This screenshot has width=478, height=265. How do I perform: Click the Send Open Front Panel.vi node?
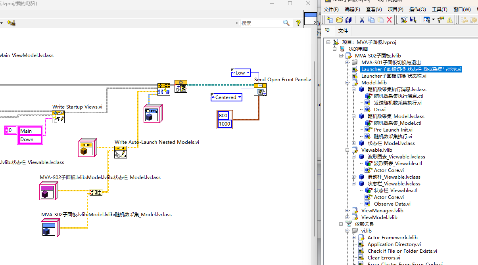(260, 90)
